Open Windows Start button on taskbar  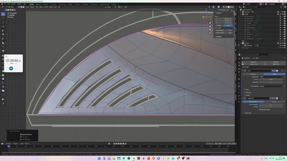(99, 158)
